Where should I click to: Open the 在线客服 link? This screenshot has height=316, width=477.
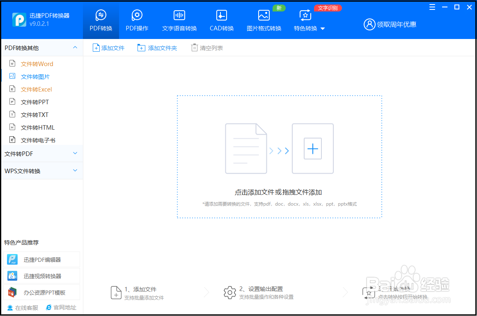[x=23, y=308]
